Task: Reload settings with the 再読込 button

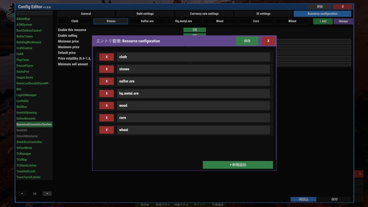Action: pyautogui.click(x=303, y=199)
